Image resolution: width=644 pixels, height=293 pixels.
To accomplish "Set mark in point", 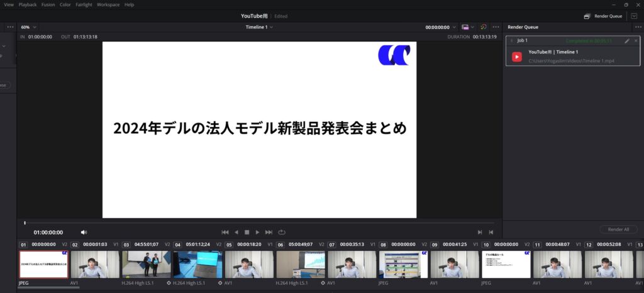I will point(480,232).
